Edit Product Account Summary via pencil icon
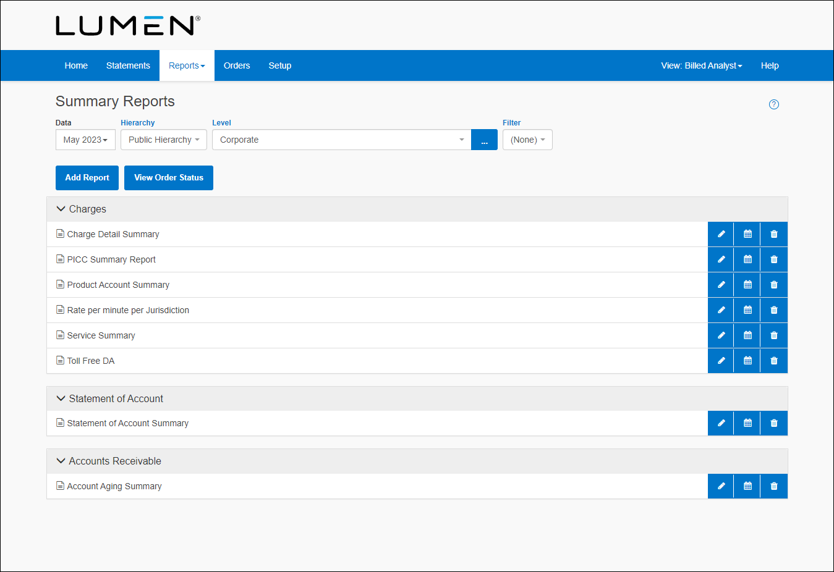834x572 pixels. point(720,285)
